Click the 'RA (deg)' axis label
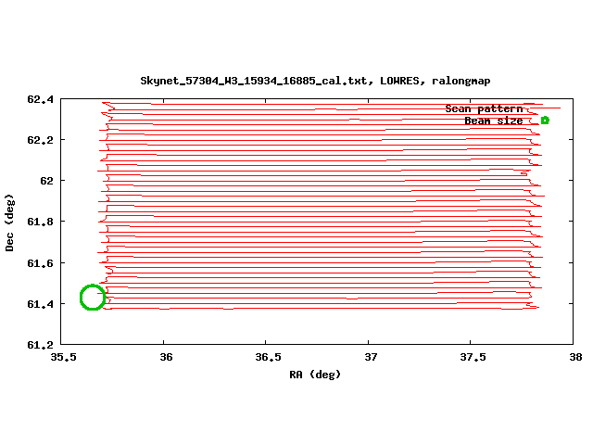The image size is (593, 445). [315, 375]
